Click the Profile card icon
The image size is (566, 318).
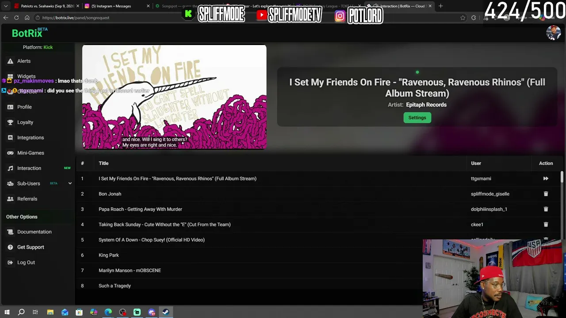(10, 107)
